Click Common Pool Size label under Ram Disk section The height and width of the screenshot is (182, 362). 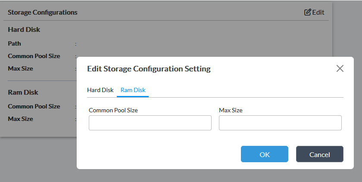(34, 106)
